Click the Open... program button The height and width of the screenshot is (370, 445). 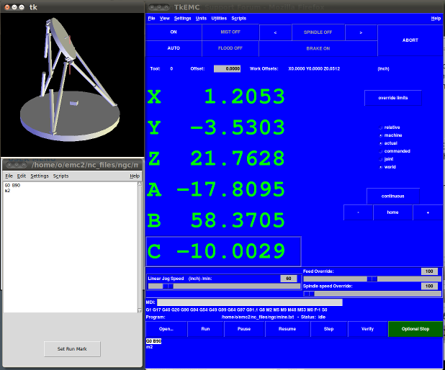pyautogui.click(x=166, y=329)
